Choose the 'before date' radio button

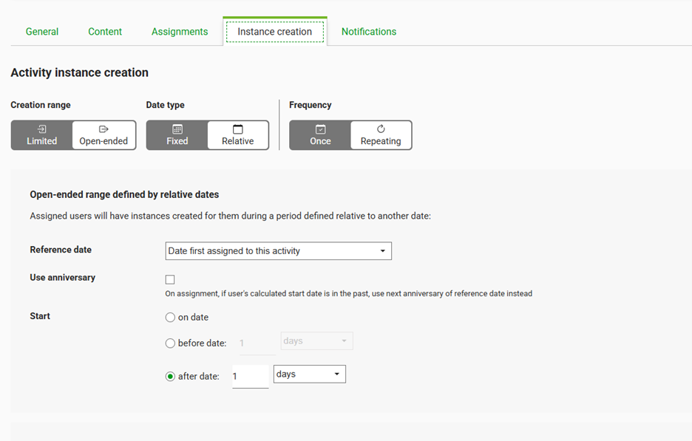[170, 343]
